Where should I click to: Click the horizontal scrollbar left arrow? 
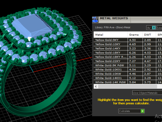96,86
